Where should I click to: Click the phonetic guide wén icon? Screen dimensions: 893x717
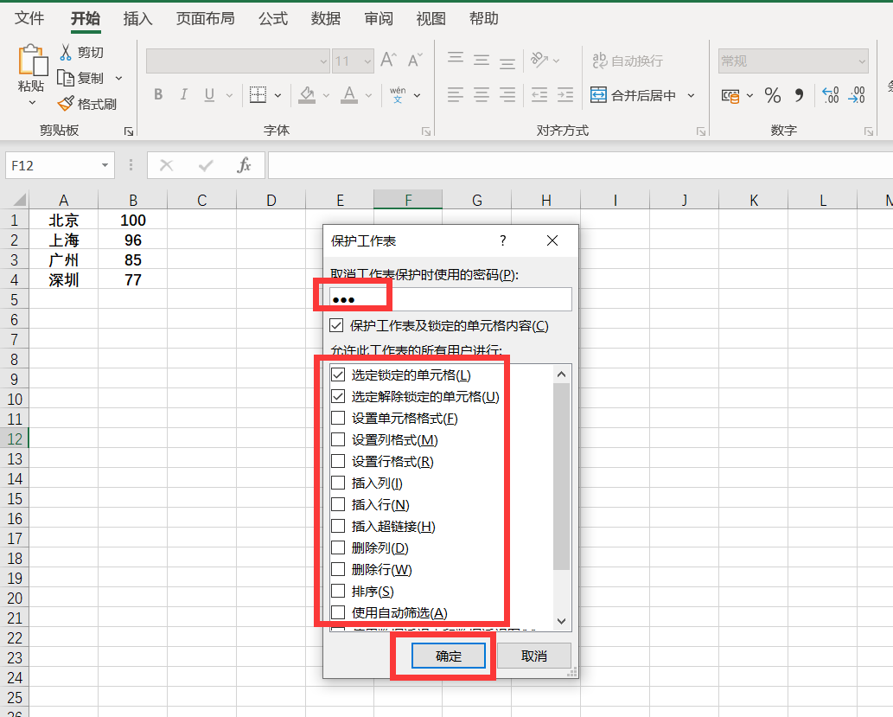click(398, 94)
